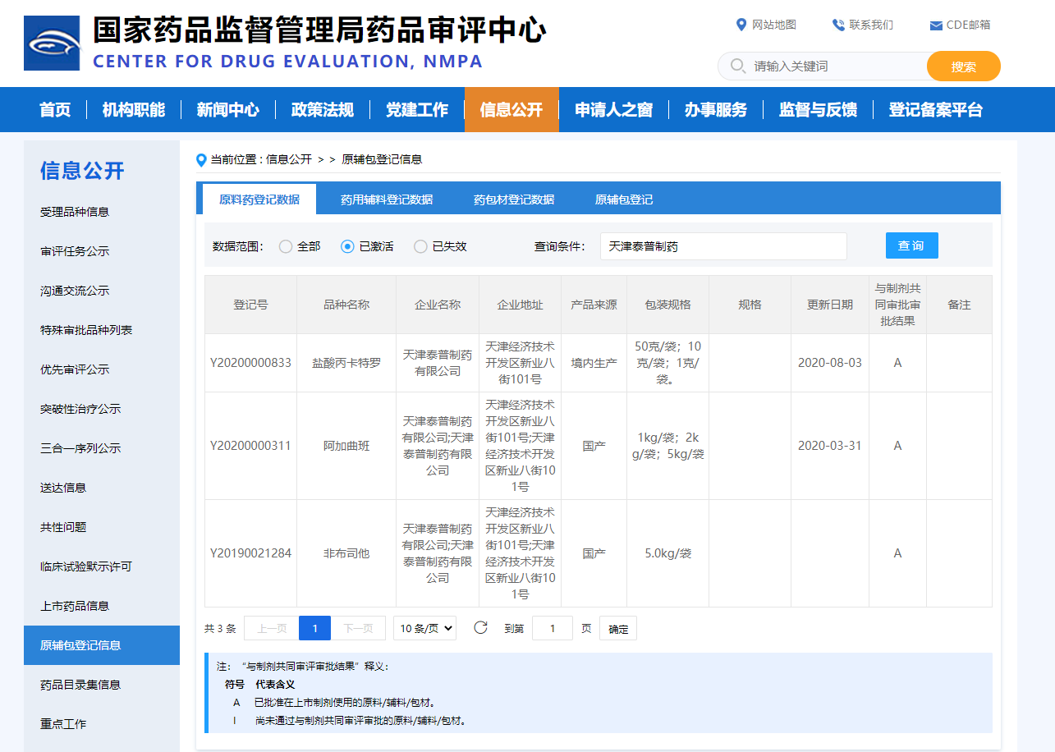
Task: Click the magnifier icon in search box
Action: point(737,66)
